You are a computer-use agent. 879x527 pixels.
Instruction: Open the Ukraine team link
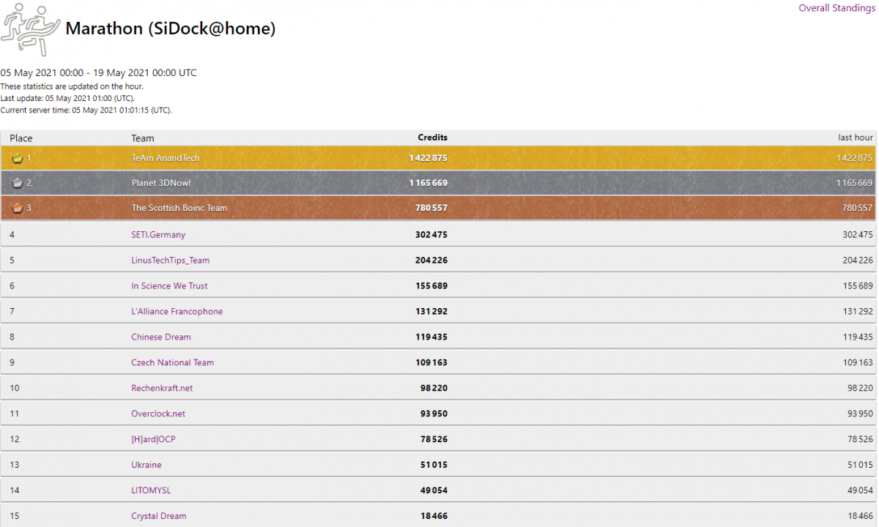click(146, 466)
